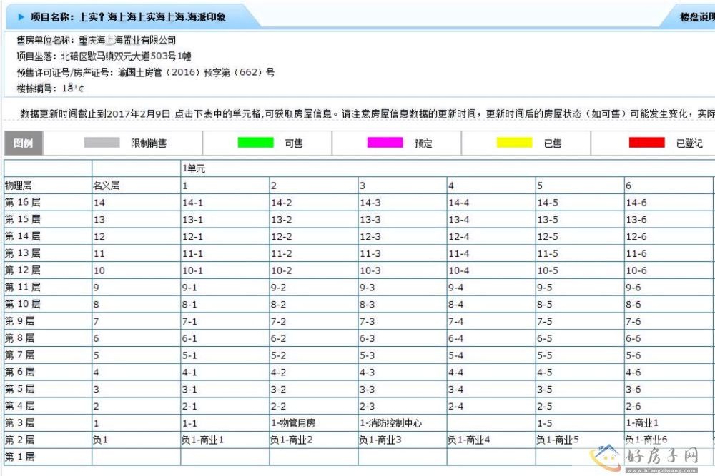Open room cell 9-6

[x=669, y=288]
